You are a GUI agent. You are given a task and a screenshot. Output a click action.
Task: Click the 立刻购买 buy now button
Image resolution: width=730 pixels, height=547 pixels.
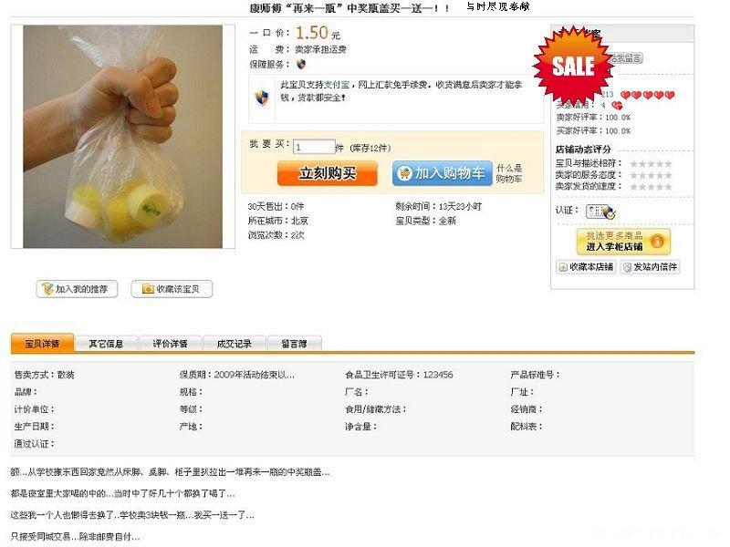(328, 173)
